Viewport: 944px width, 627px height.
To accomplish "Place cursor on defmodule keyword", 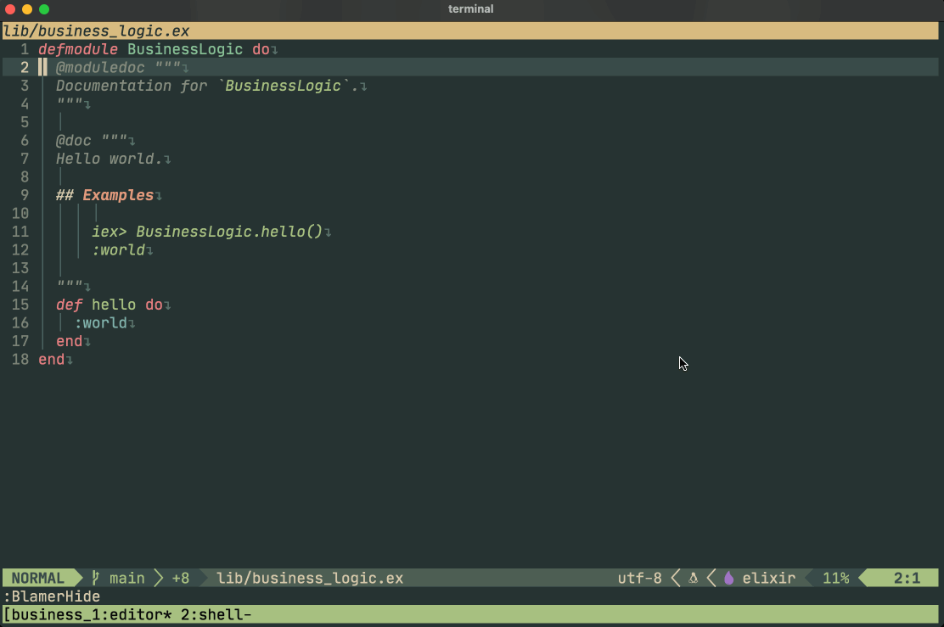I will 78,49.
